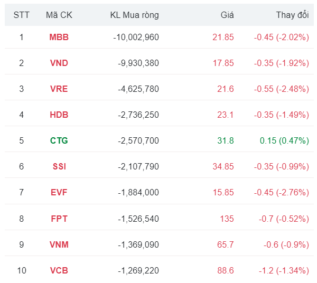This screenshot has width=317, height=283.
Task: Click the Giá column header
Action: [x=227, y=15]
